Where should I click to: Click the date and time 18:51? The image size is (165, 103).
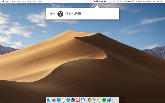[149, 1]
